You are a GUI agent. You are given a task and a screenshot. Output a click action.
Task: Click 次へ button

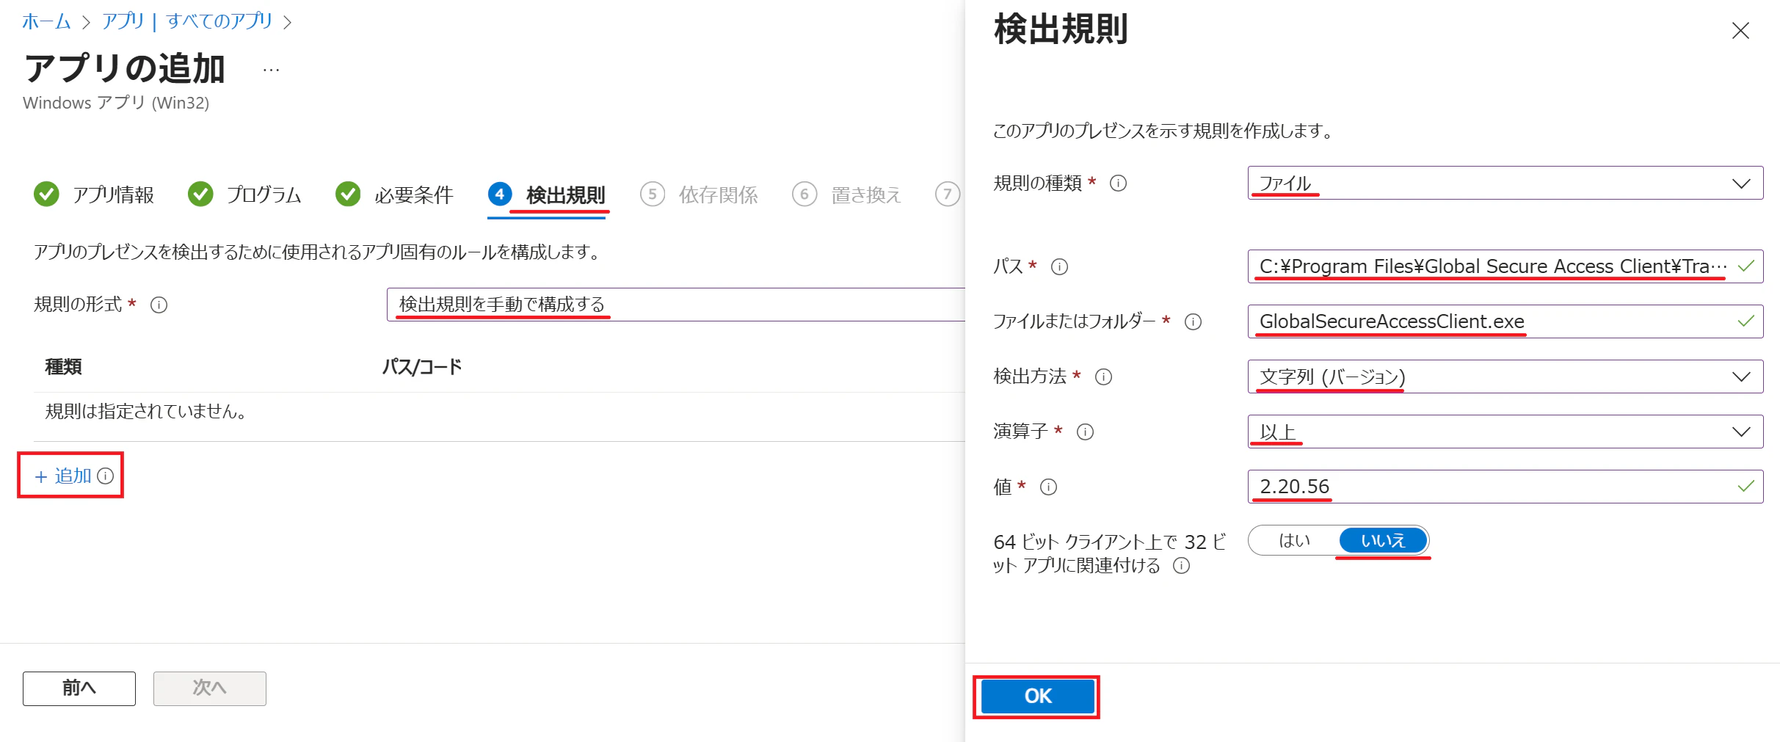pos(210,688)
